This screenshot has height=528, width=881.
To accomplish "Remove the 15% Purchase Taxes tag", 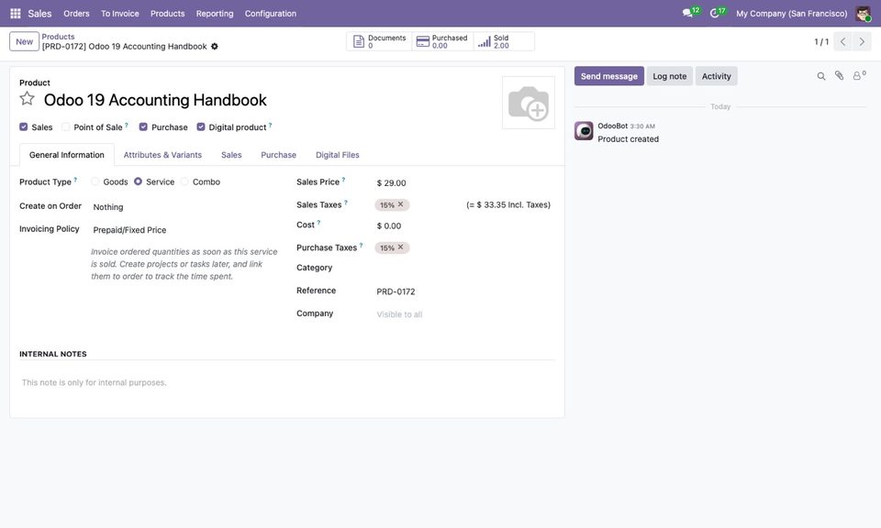I will click(x=401, y=247).
